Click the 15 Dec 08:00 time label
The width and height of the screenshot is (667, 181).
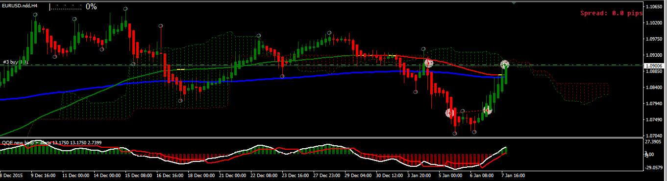click(139, 175)
